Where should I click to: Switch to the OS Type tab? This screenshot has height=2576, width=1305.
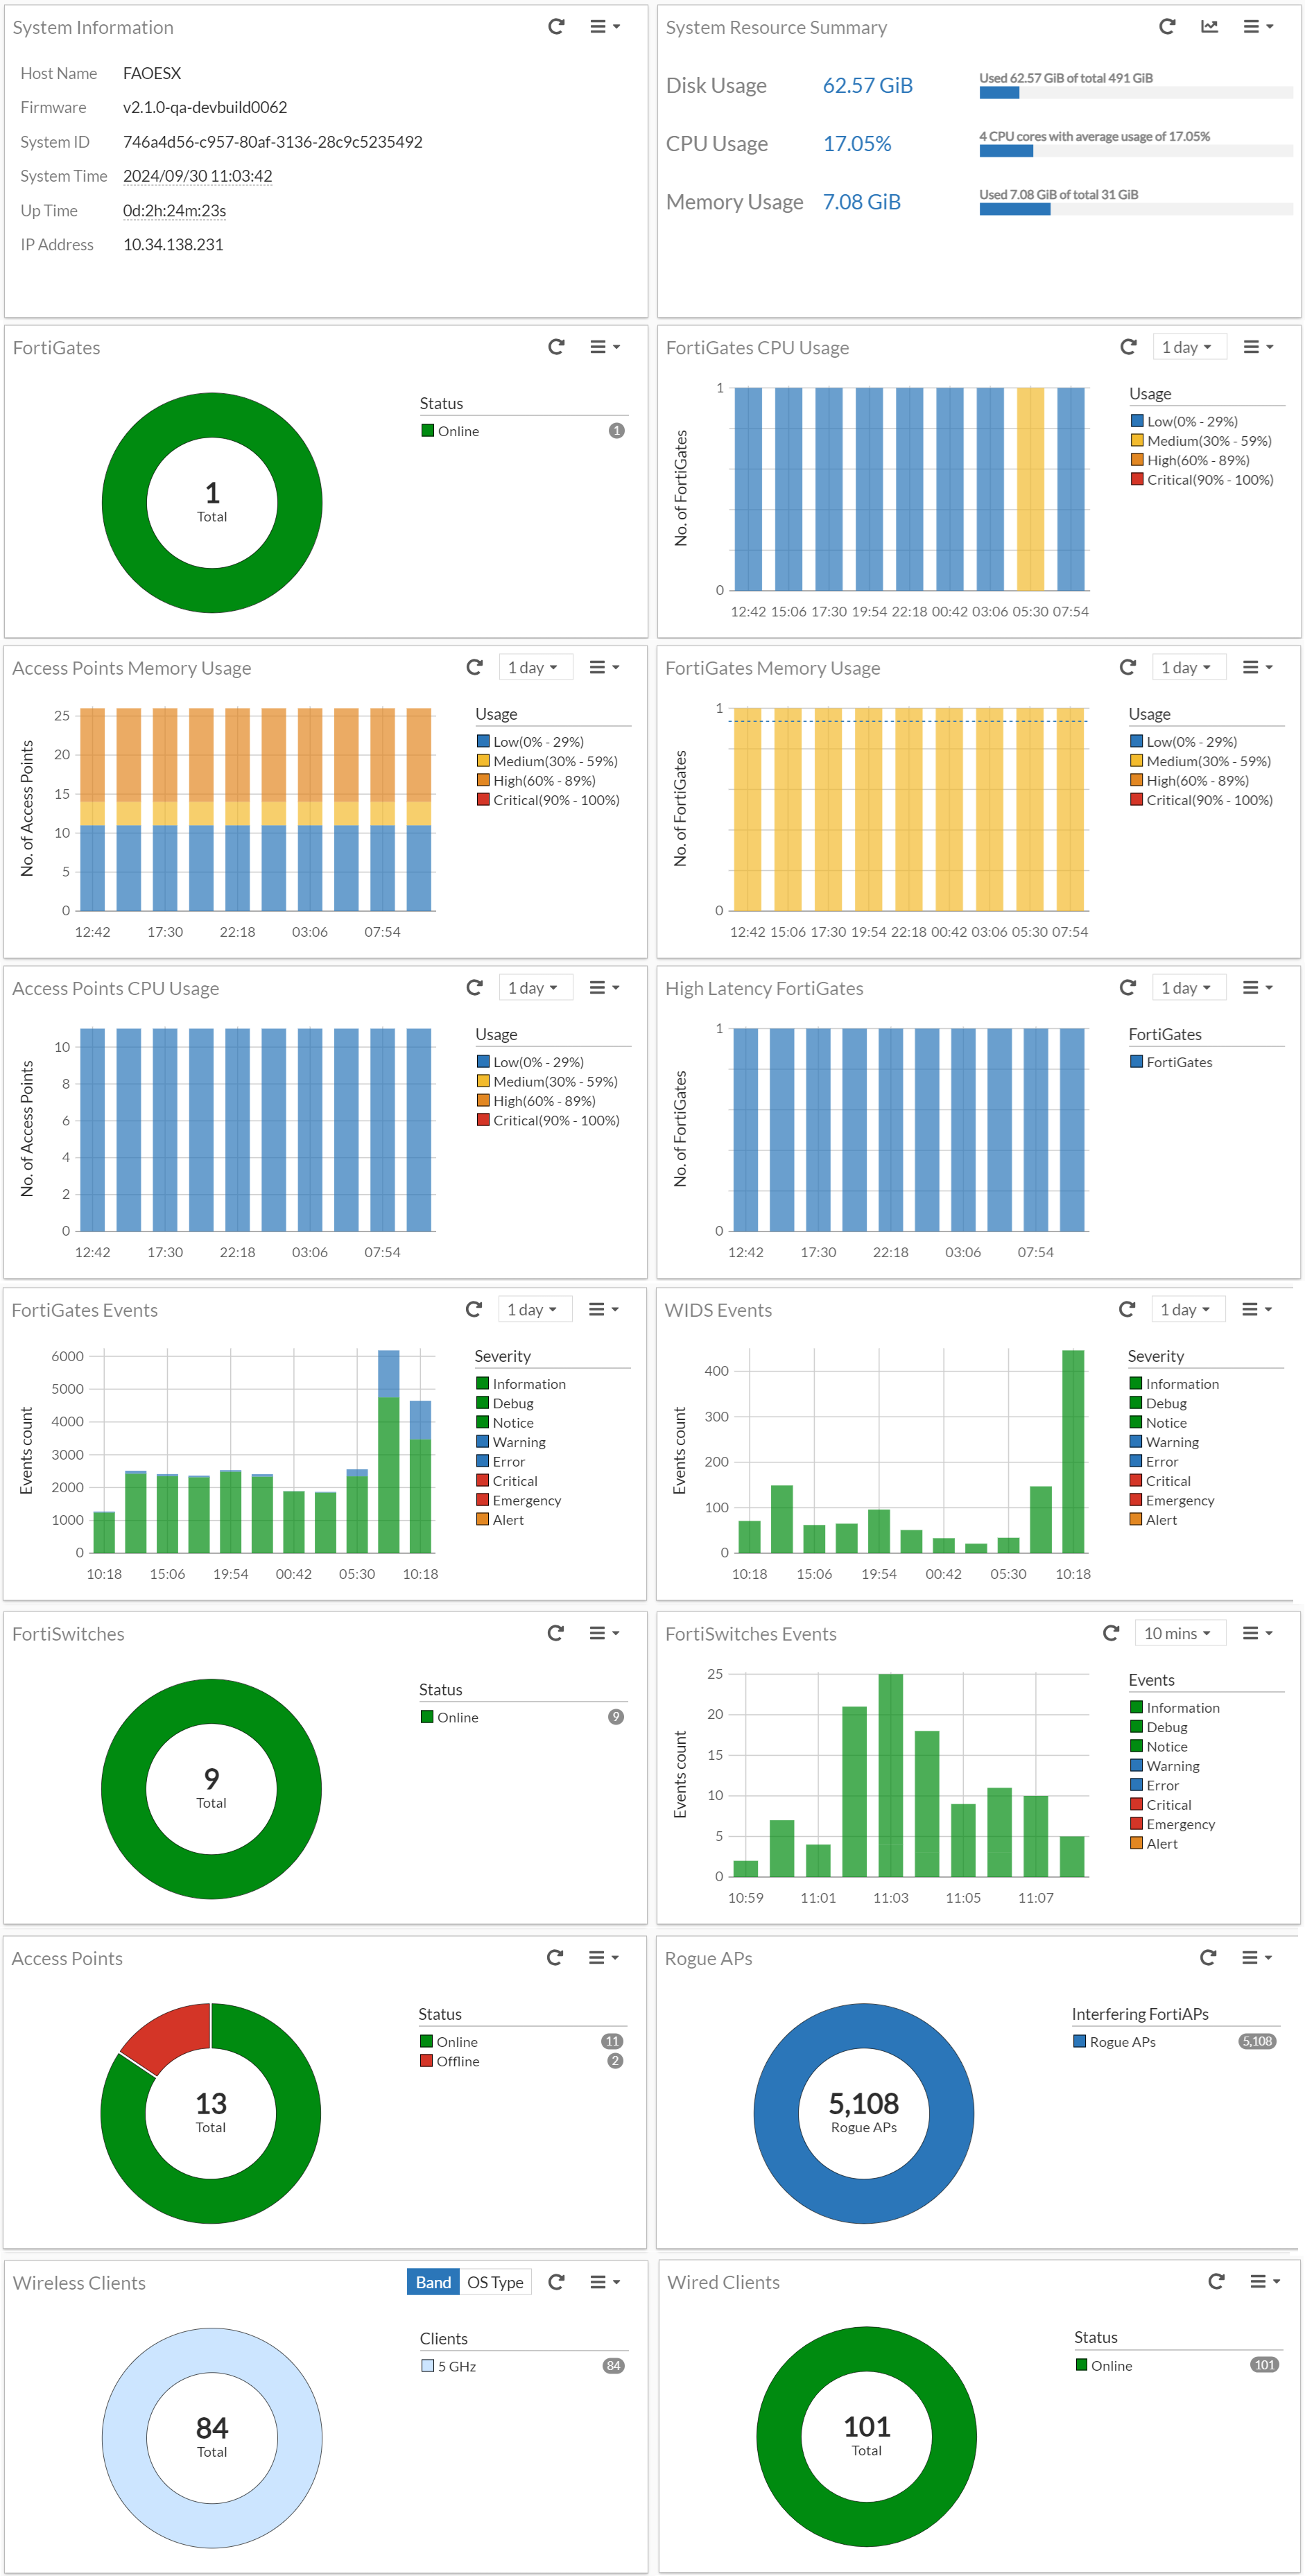(496, 2282)
